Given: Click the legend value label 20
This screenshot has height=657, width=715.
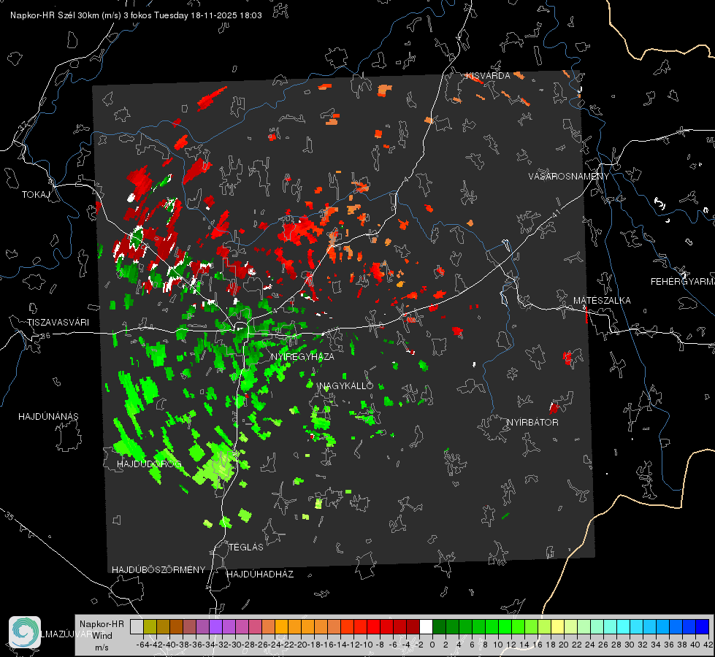Looking at the screenshot, I should 564,645.
